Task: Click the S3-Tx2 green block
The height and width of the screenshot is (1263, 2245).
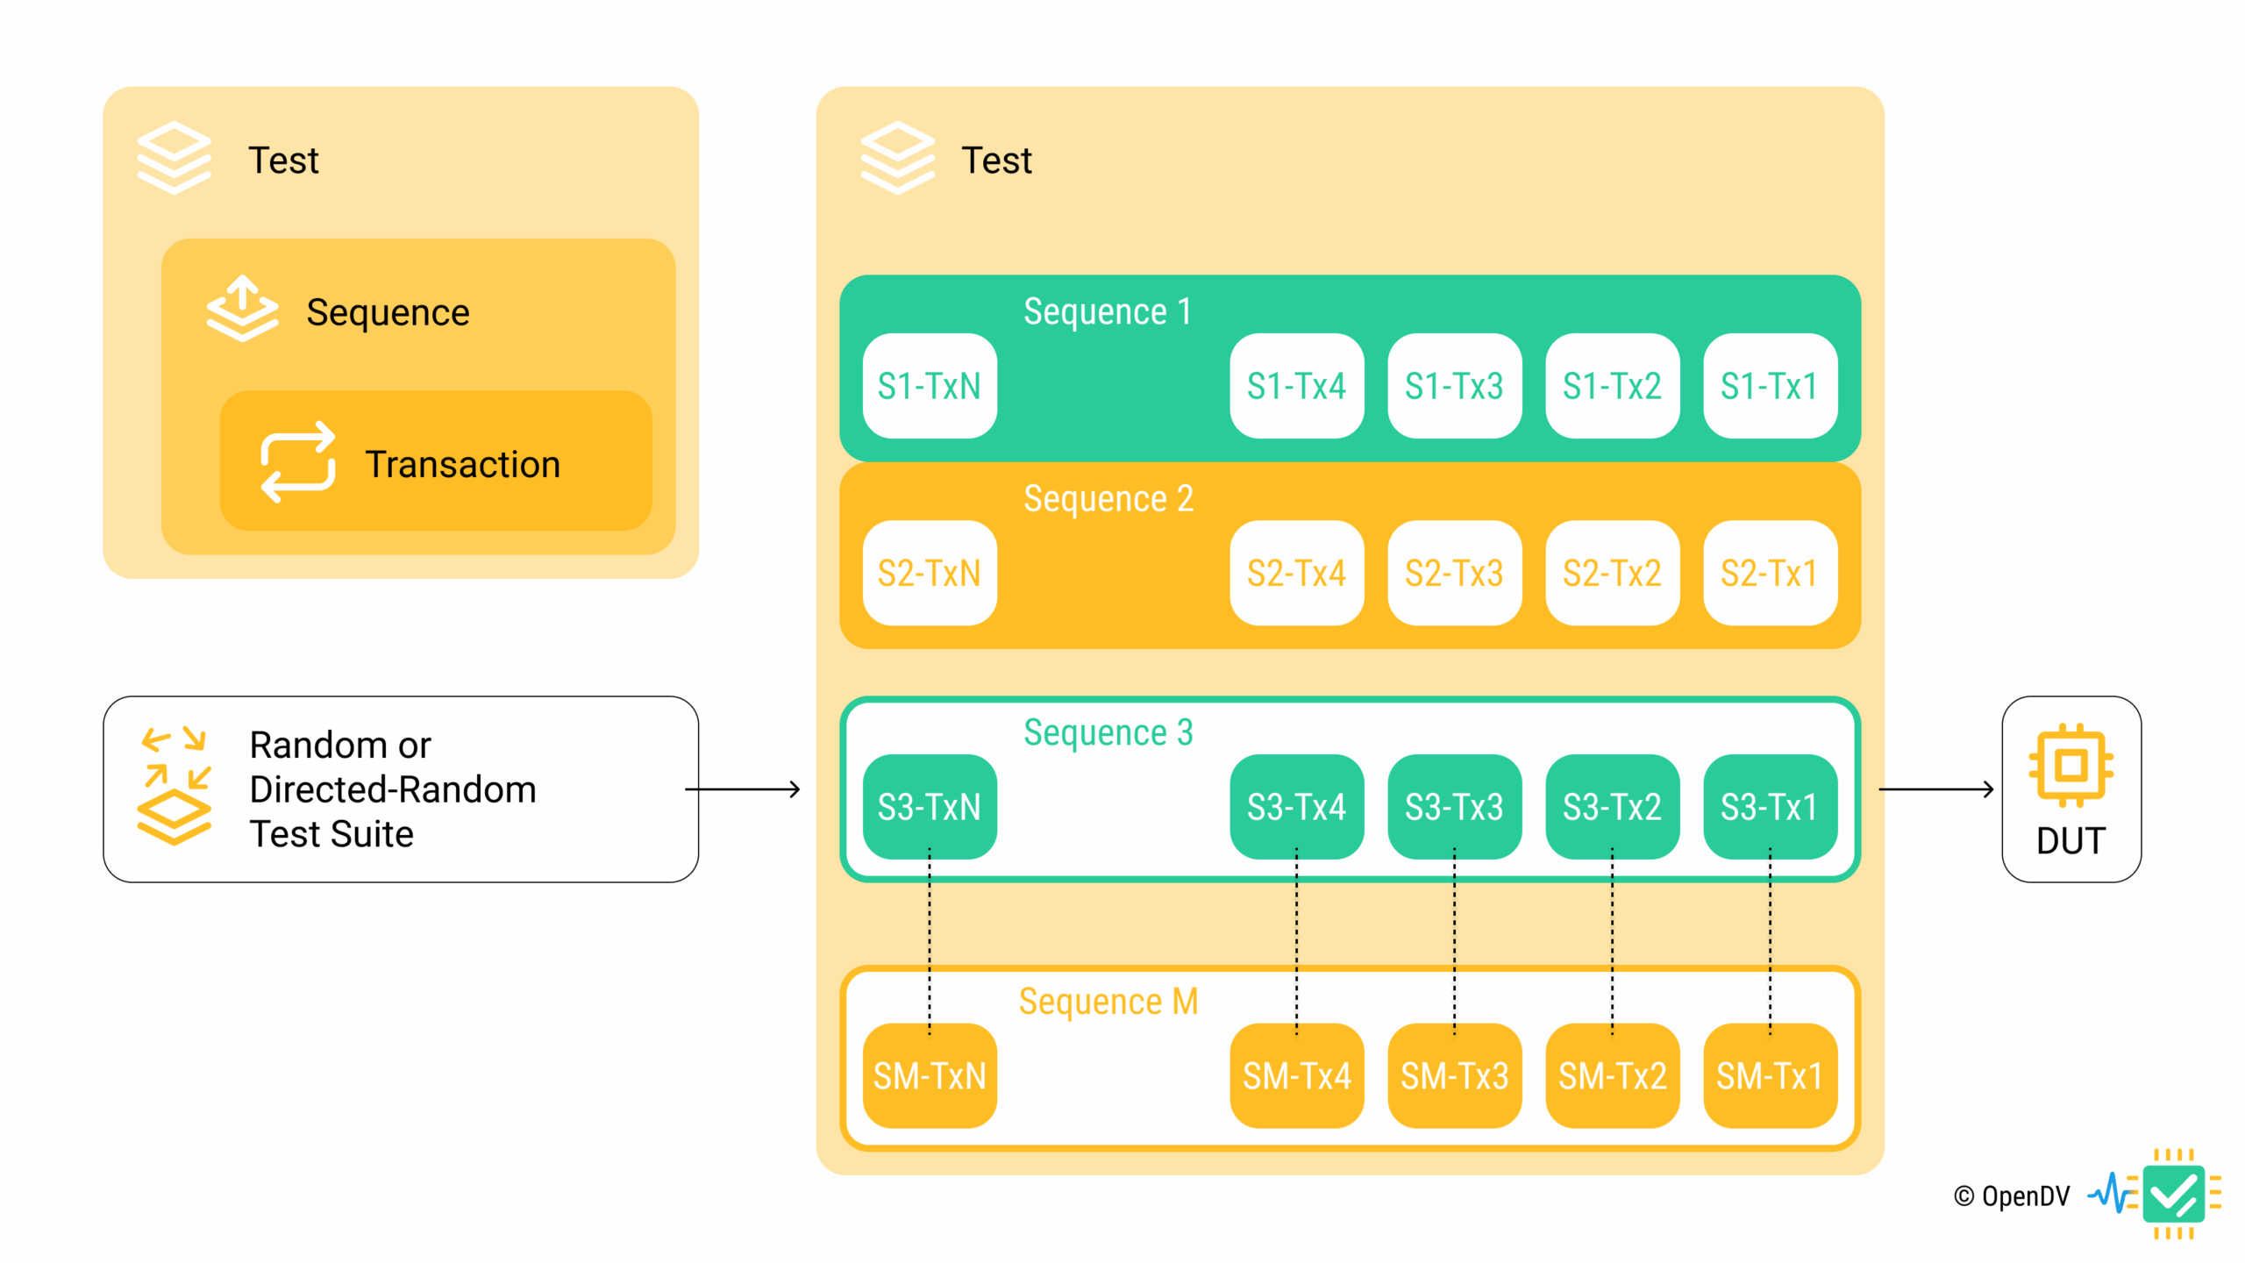Action: (1612, 806)
